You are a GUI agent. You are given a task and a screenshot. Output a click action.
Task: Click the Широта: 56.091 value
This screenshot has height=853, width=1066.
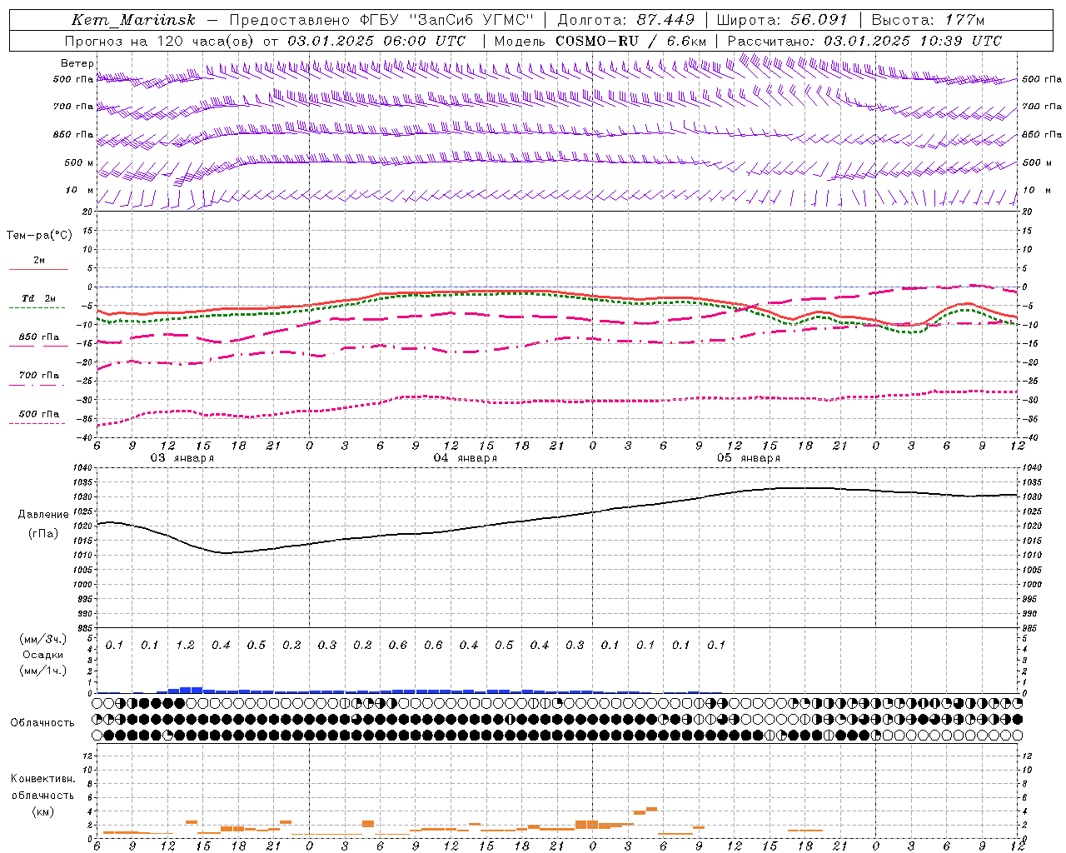point(782,20)
